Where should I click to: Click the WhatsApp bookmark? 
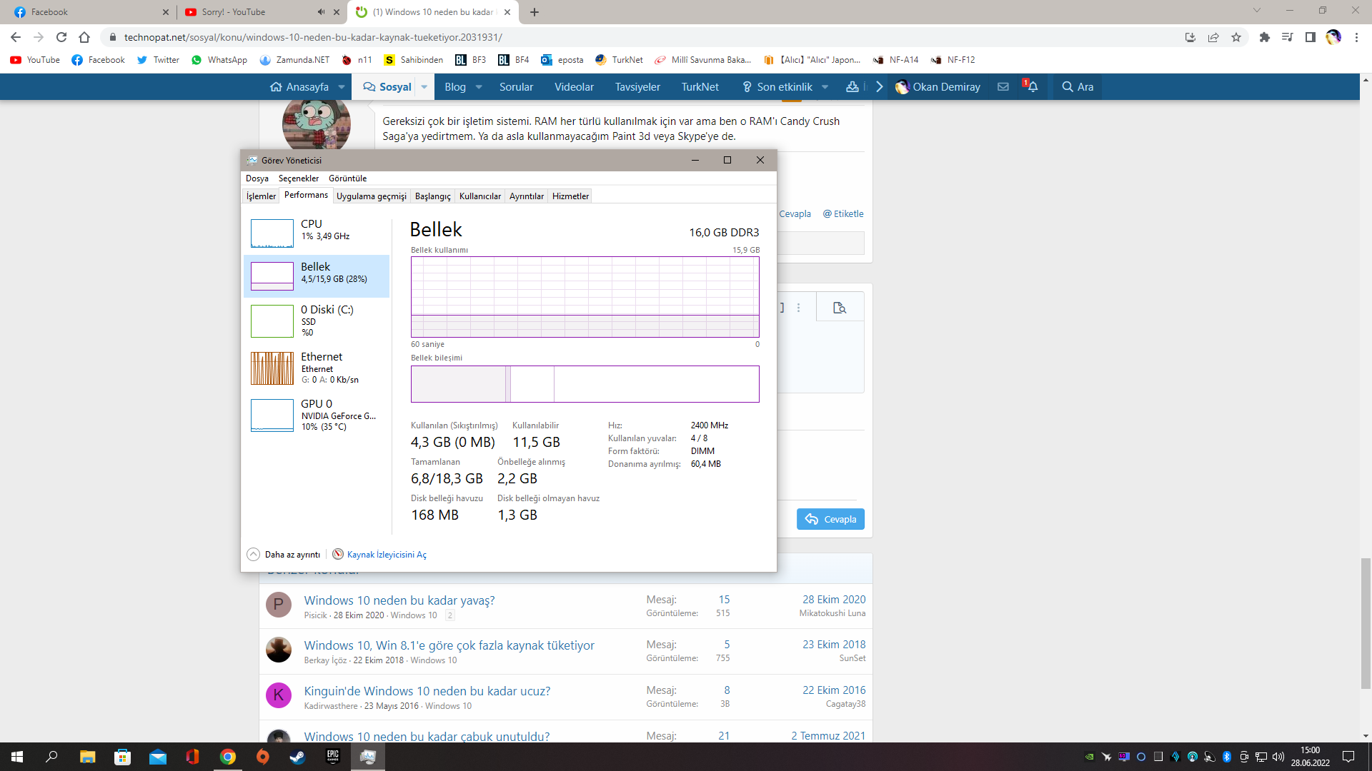click(x=219, y=60)
